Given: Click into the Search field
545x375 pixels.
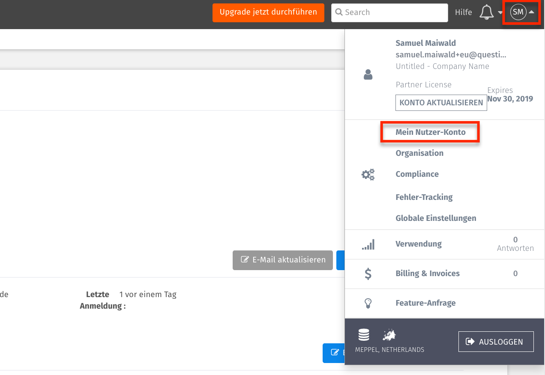Looking at the screenshot, I should click(x=389, y=12).
